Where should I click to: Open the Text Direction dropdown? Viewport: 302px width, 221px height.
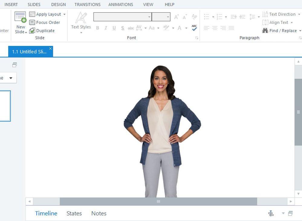[x=299, y=14]
